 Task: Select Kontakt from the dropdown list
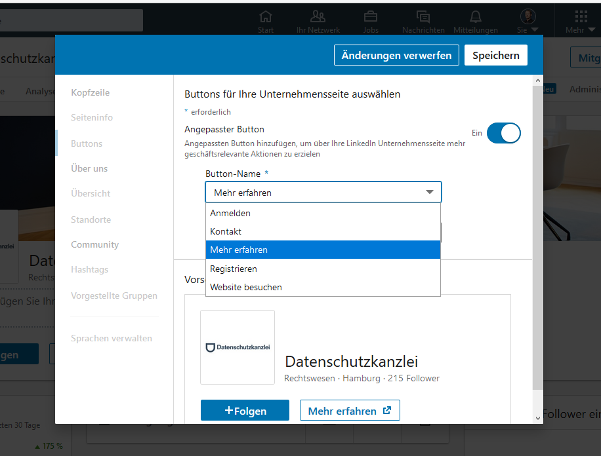(x=323, y=232)
